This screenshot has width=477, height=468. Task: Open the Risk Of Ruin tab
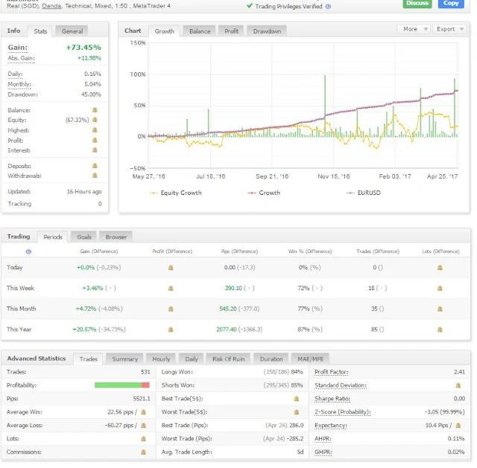pyautogui.click(x=229, y=359)
